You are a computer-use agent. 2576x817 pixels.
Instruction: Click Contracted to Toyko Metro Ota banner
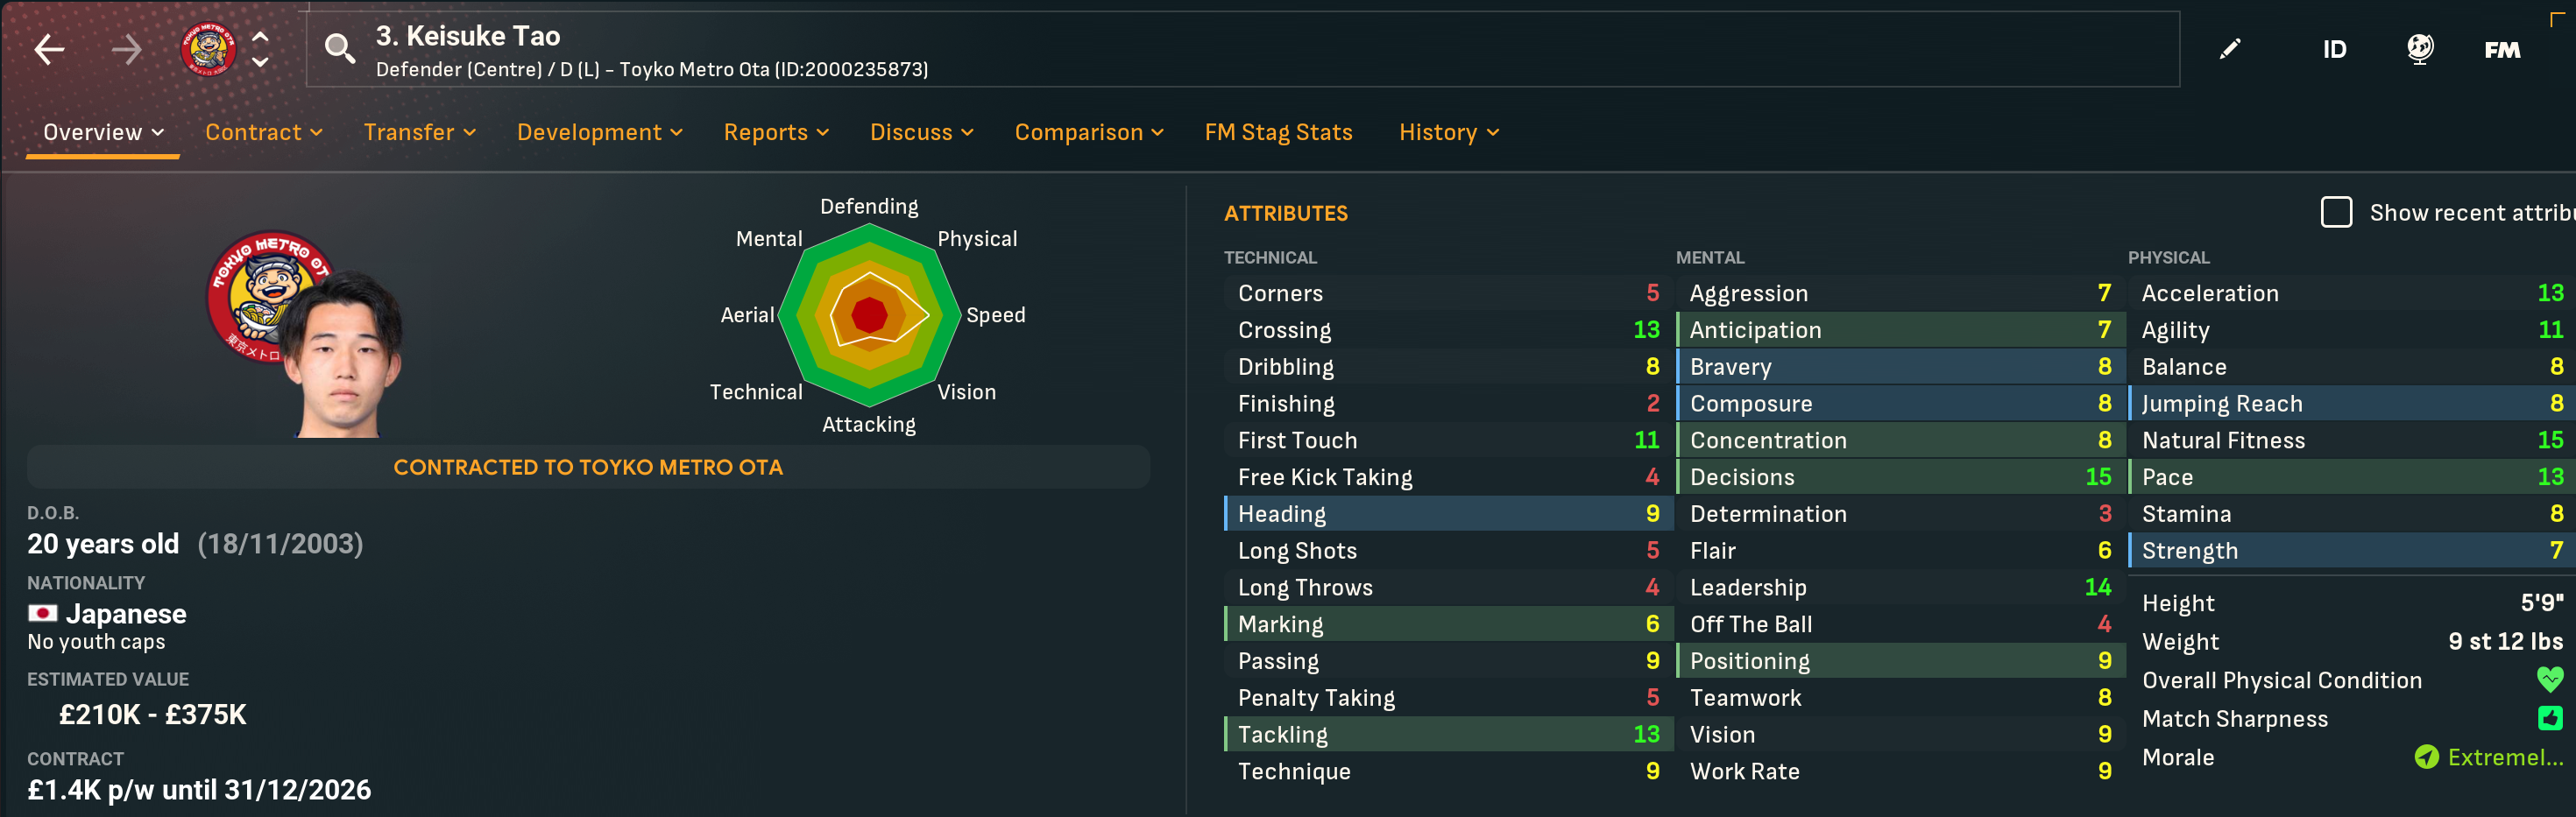[588, 467]
